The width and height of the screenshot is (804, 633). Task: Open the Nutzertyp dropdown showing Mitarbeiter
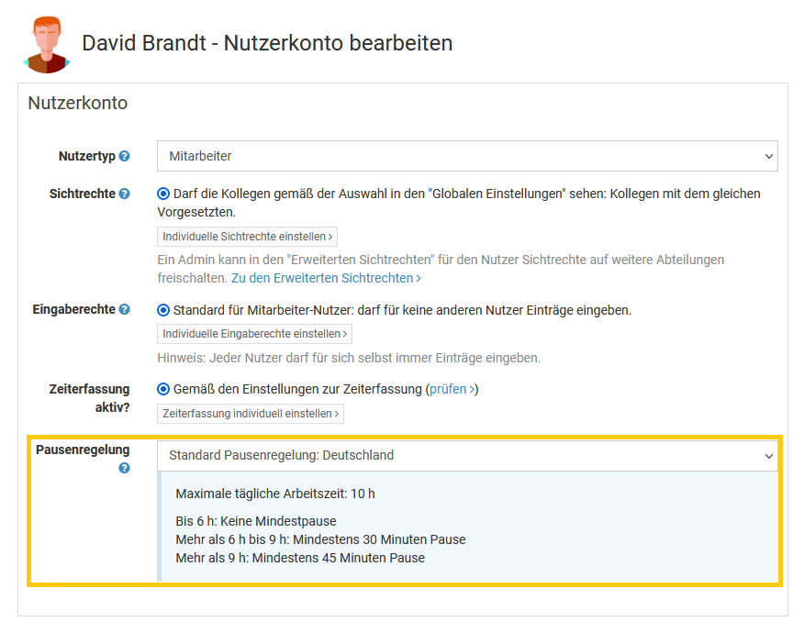(x=467, y=157)
